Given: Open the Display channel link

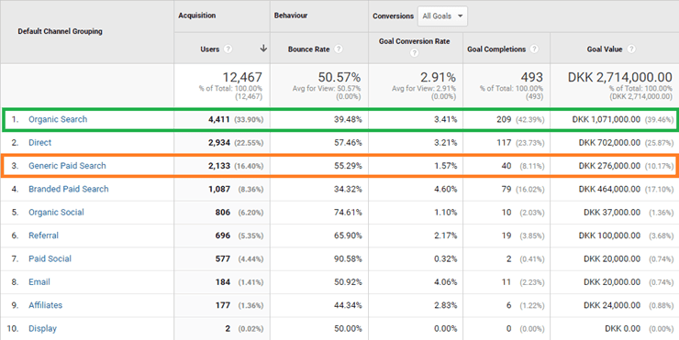Looking at the screenshot, I should click(x=42, y=329).
